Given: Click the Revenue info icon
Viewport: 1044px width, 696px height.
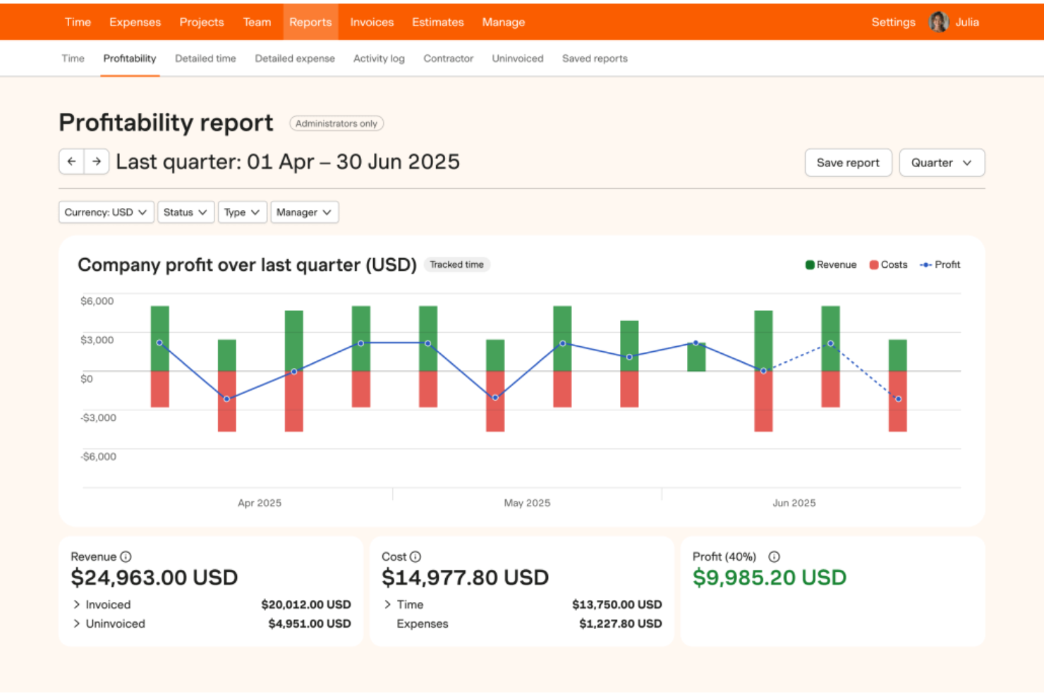Looking at the screenshot, I should click(x=127, y=556).
